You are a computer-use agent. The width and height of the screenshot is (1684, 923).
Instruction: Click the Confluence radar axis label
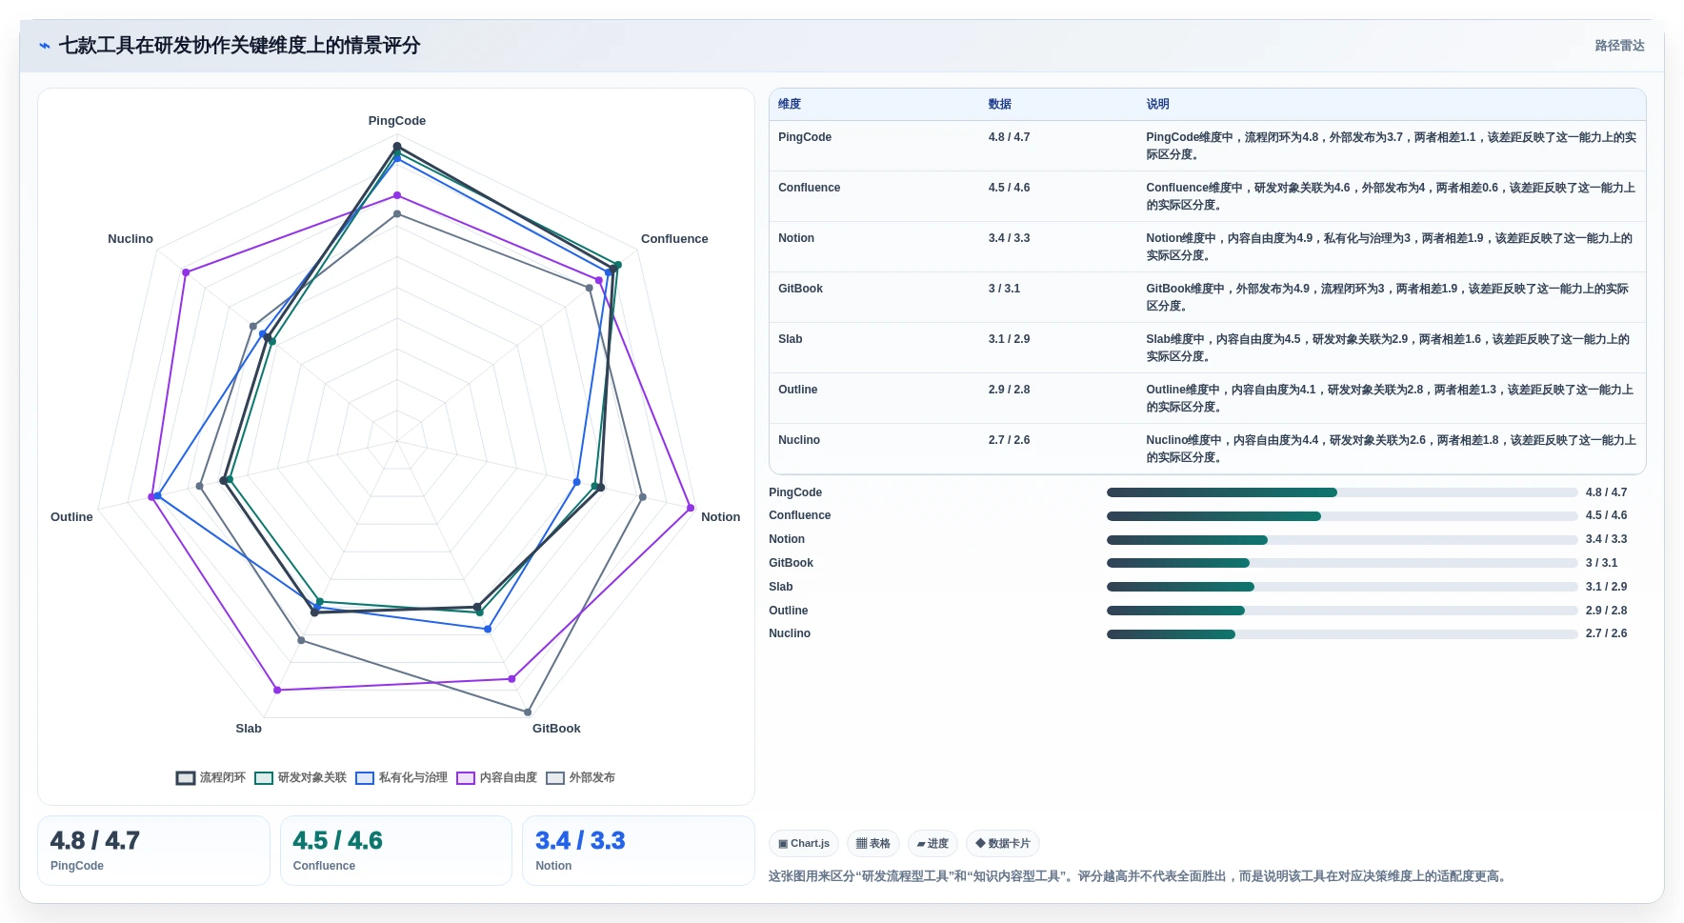tap(674, 239)
